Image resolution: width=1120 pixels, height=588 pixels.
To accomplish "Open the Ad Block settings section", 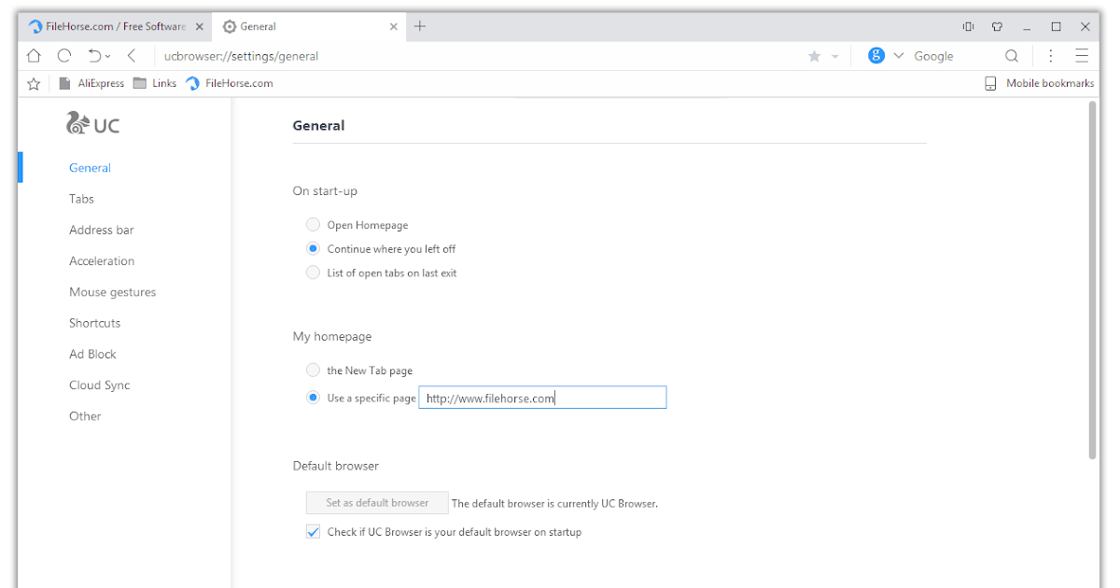I will pyautogui.click(x=92, y=355).
